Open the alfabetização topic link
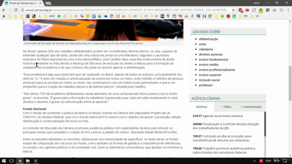The width and height of the screenshot is (292, 164). click(x=209, y=39)
